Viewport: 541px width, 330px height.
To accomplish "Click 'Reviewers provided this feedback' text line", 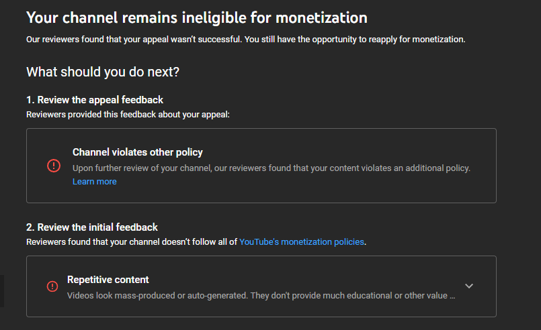I will (x=128, y=114).
